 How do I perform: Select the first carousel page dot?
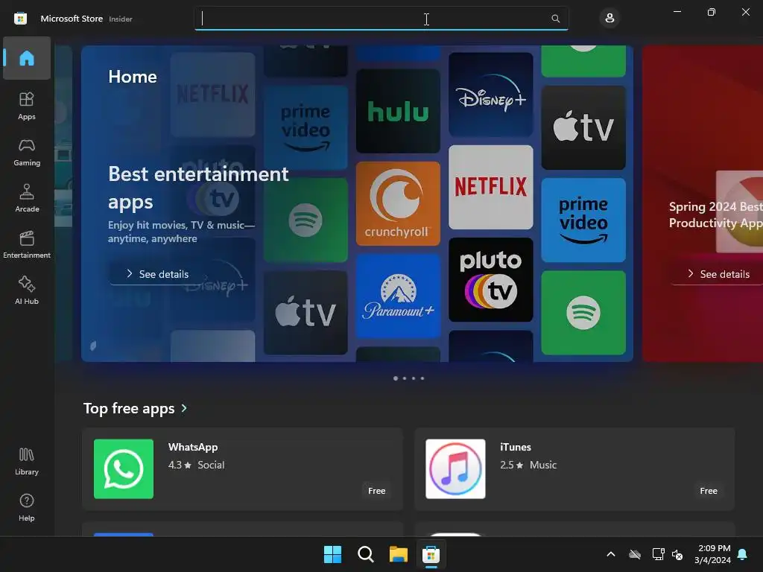[x=396, y=378]
